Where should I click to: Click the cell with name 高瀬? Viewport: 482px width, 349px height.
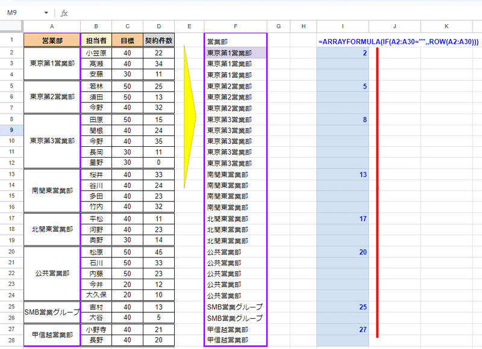(96, 64)
